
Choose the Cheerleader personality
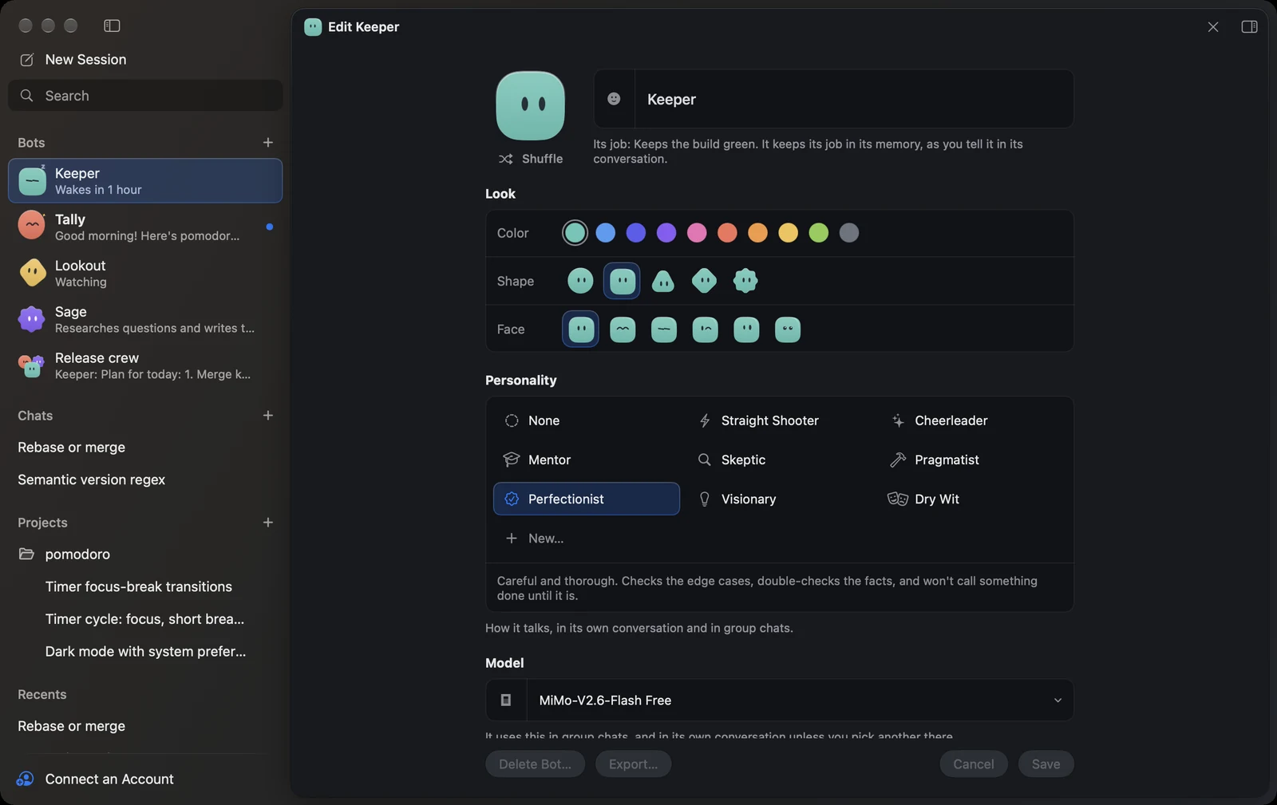(973, 420)
